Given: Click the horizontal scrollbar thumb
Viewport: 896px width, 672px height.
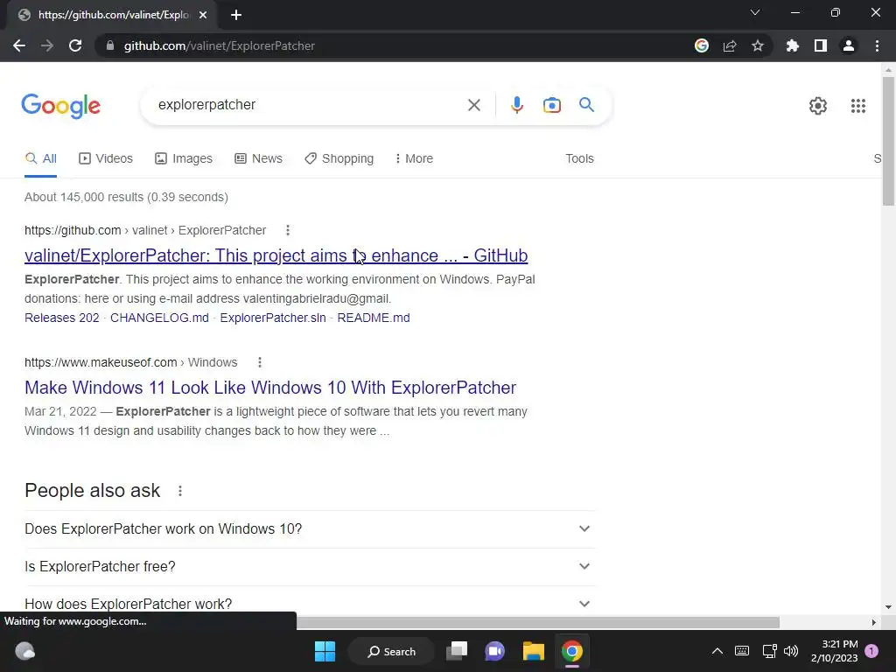Looking at the screenshot, I should pos(538,622).
